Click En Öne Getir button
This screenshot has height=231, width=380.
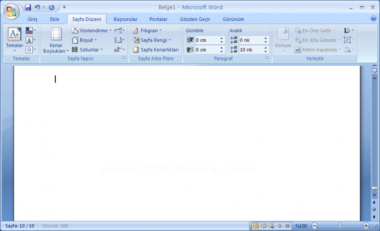(x=315, y=31)
